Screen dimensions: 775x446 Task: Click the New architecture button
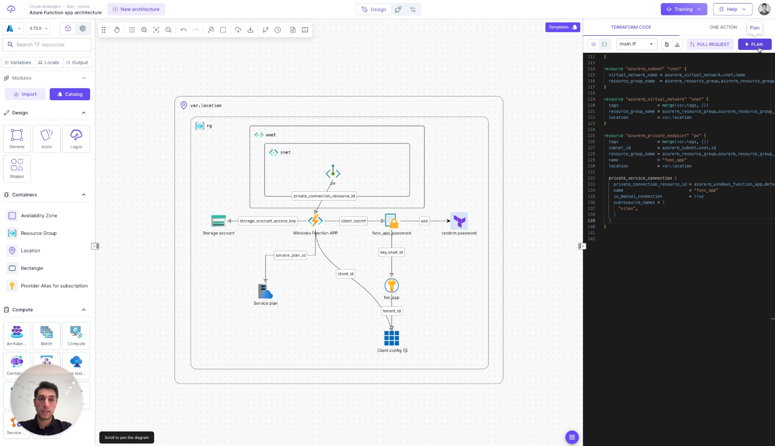pos(136,9)
